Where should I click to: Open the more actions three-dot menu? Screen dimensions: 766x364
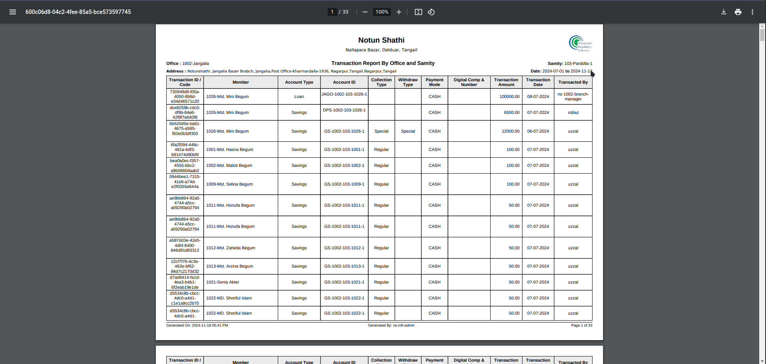pyautogui.click(x=752, y=12)
